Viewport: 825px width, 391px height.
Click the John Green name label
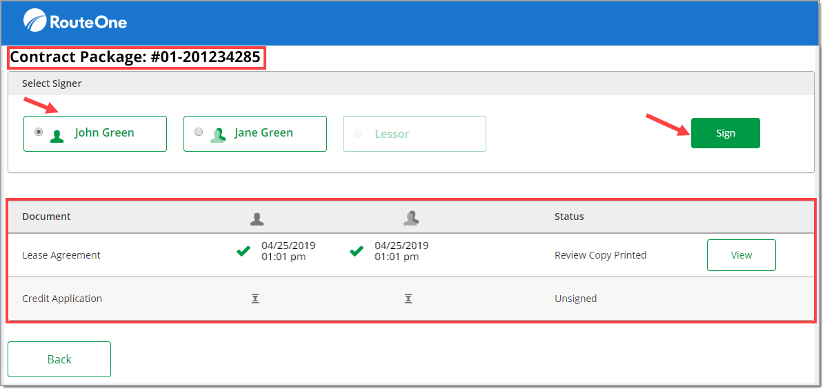pyautogui.click(x=104, y=132)
